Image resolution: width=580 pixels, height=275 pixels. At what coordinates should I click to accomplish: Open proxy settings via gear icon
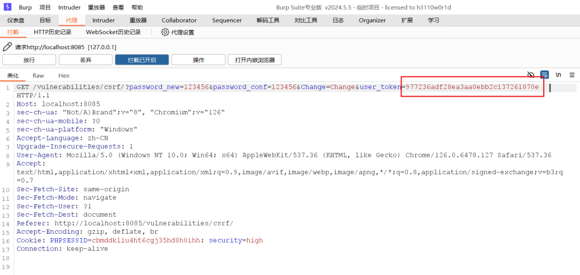(x=165, y=32)
